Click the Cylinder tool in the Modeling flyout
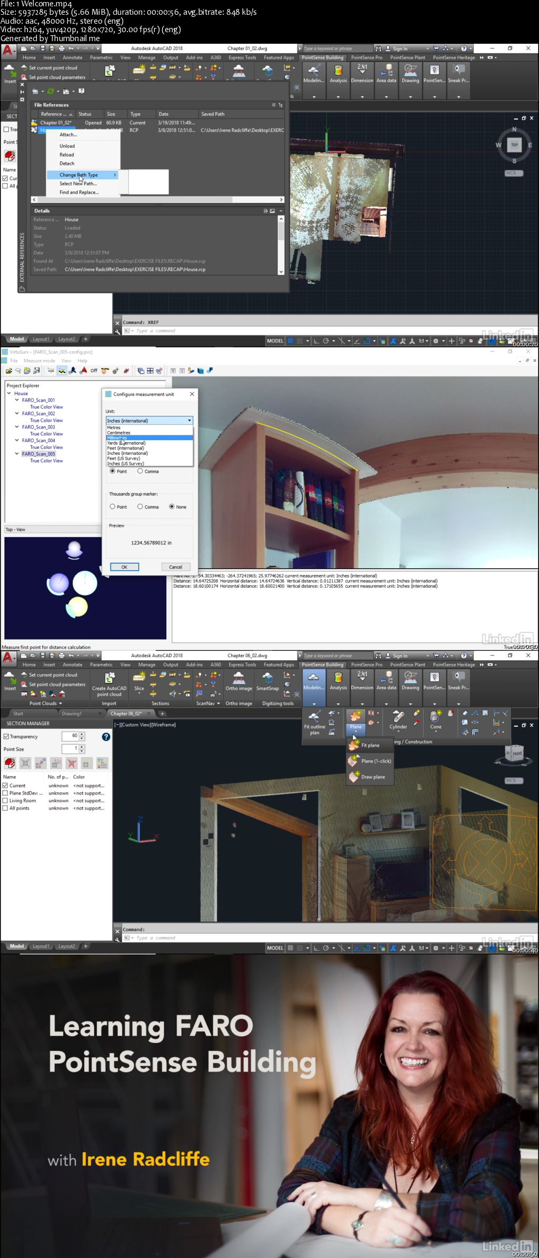 [x=398, y=720]
